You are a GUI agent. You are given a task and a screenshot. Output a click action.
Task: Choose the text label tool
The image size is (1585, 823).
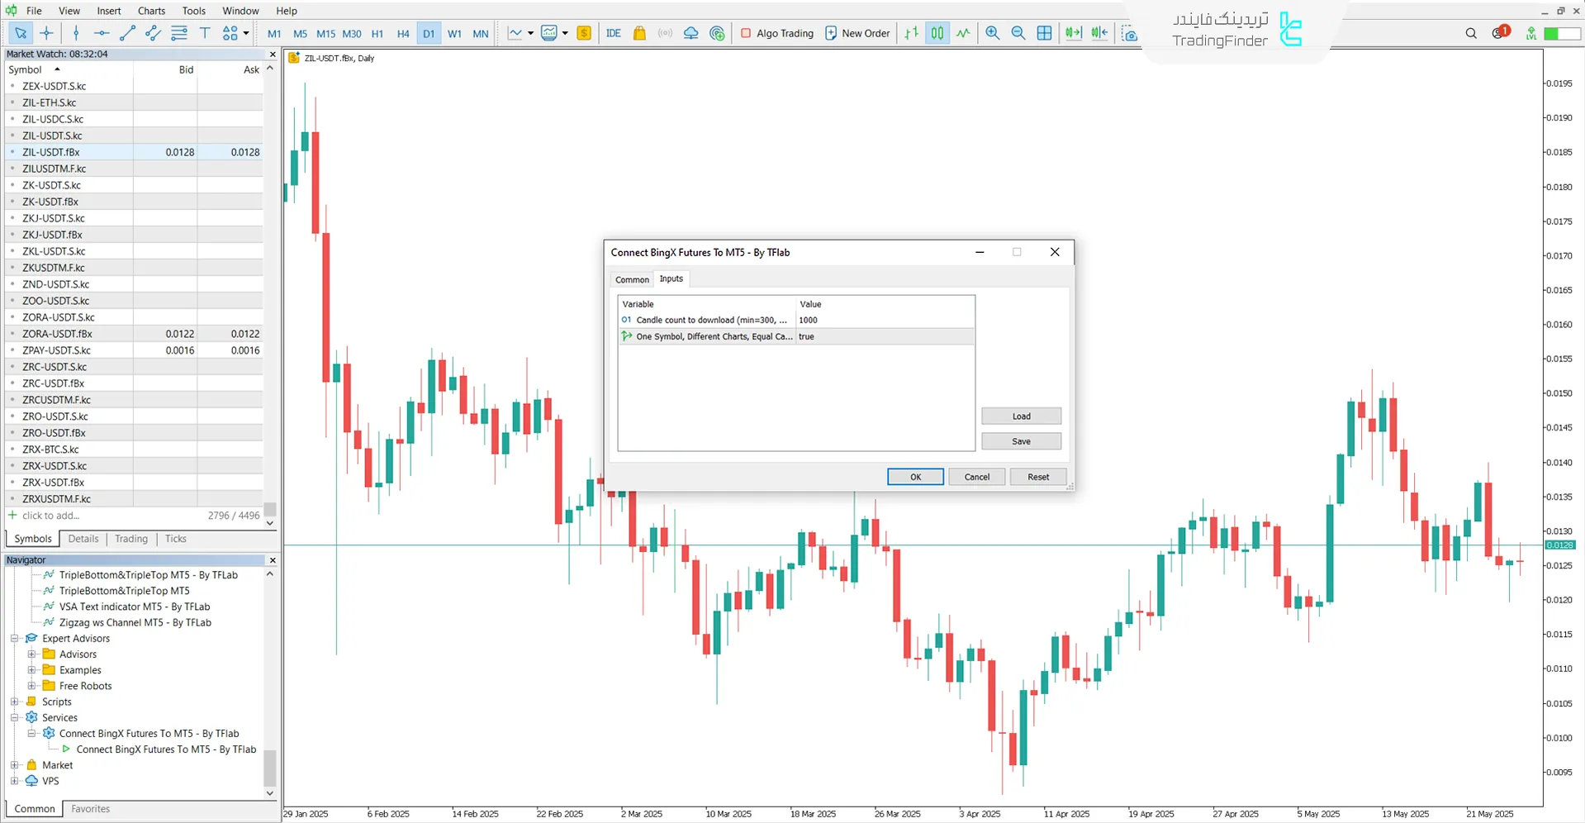(x=205, y=33)
